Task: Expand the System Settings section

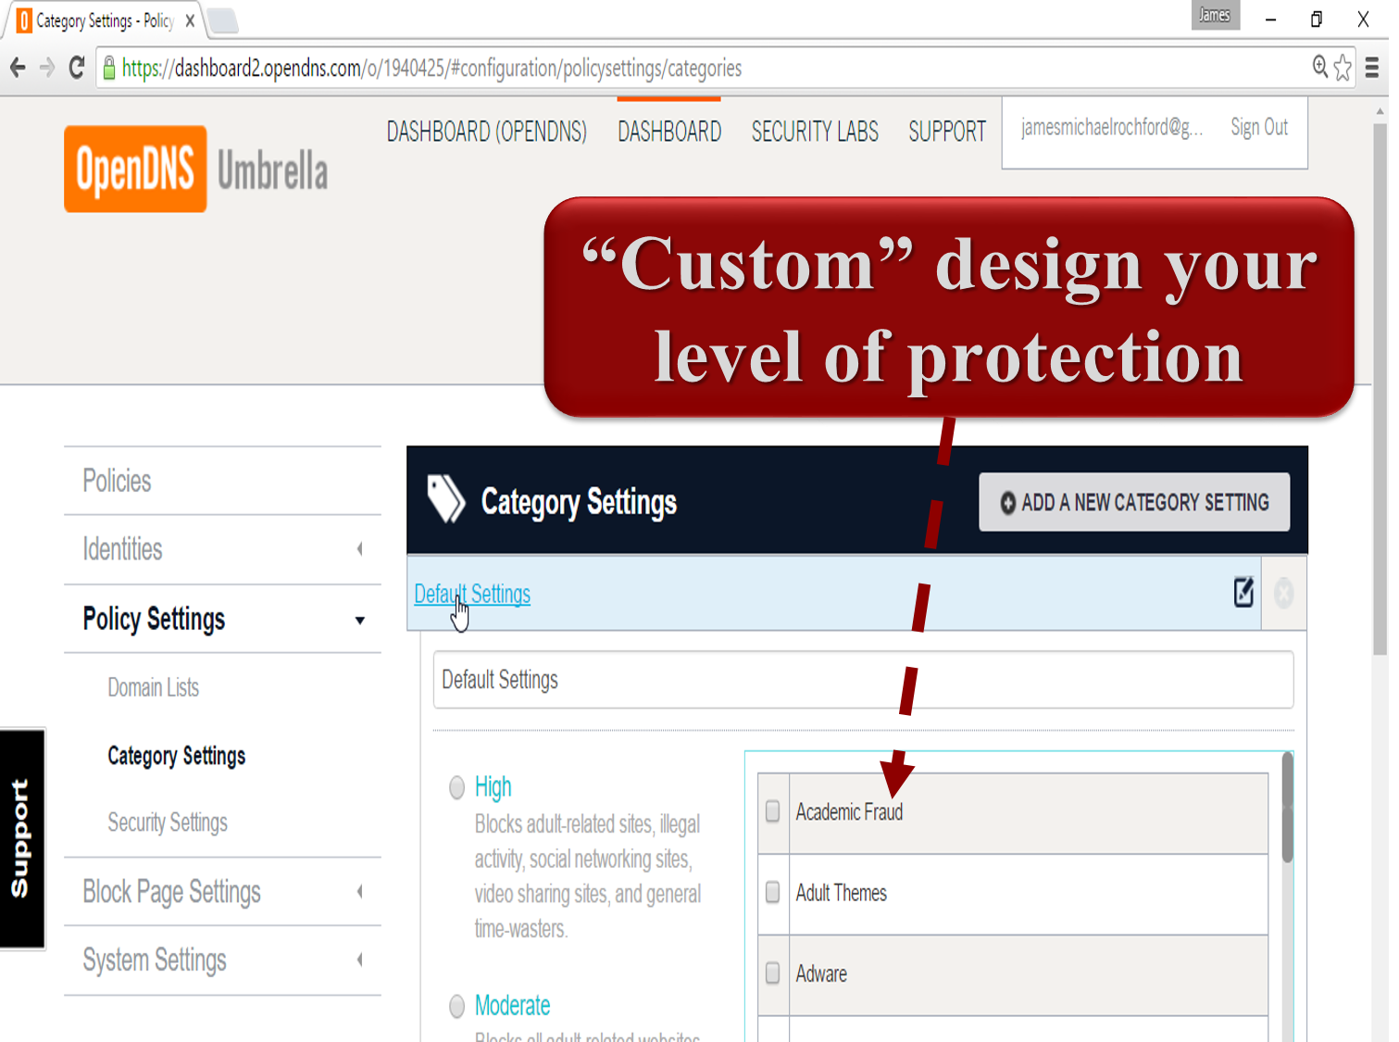Action: pyautogui.click(x=360, y=960)
